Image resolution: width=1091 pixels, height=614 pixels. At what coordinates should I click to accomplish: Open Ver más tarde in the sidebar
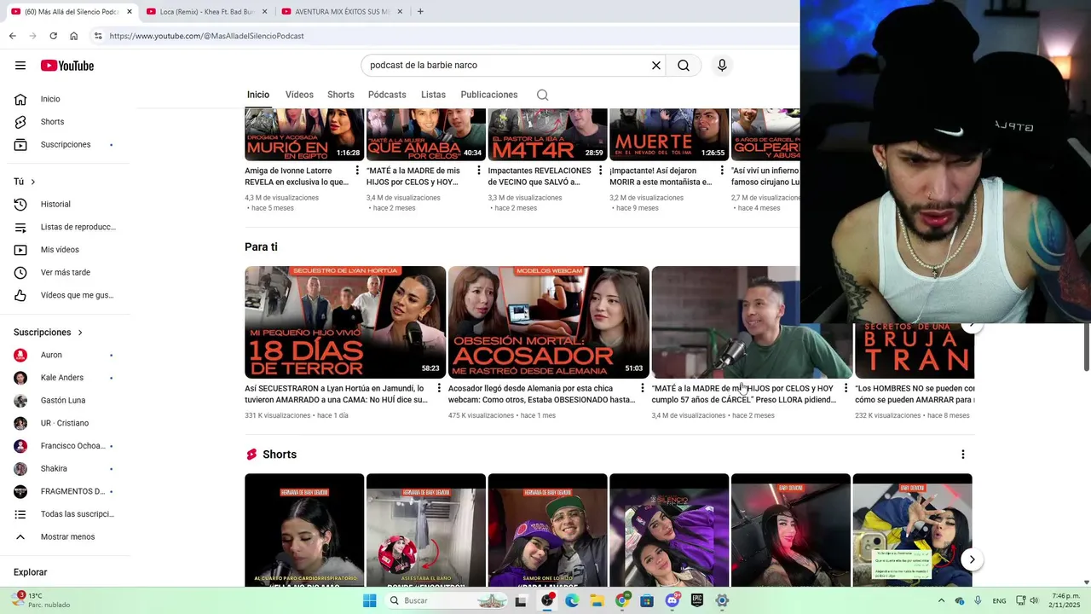tap(65, 272)
